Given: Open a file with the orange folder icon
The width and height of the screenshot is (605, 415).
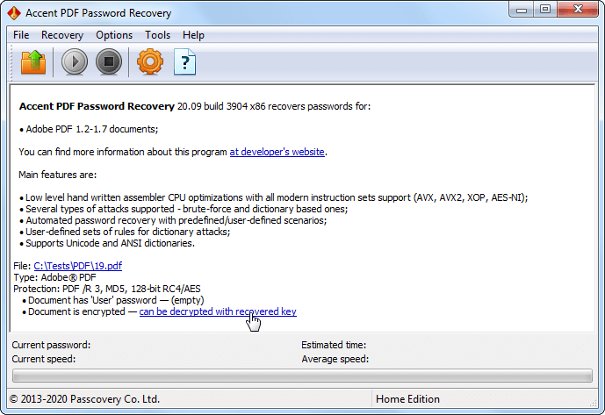Looking at the screenshot, I should pyautogui.click(x=33, y=61).
